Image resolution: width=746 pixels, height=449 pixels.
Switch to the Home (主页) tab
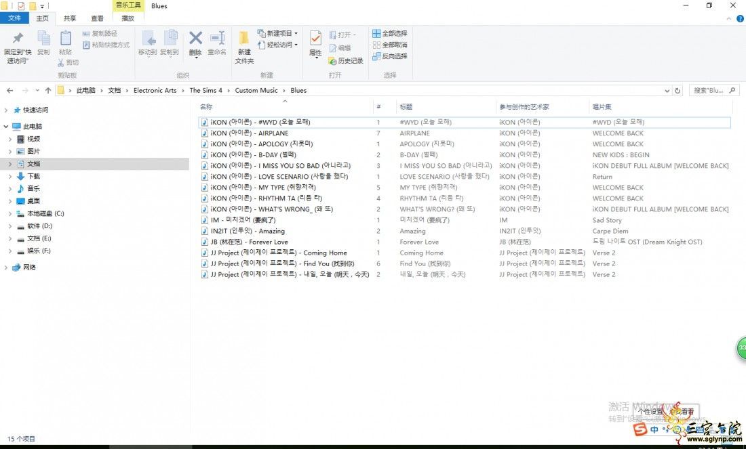(42, 18)
